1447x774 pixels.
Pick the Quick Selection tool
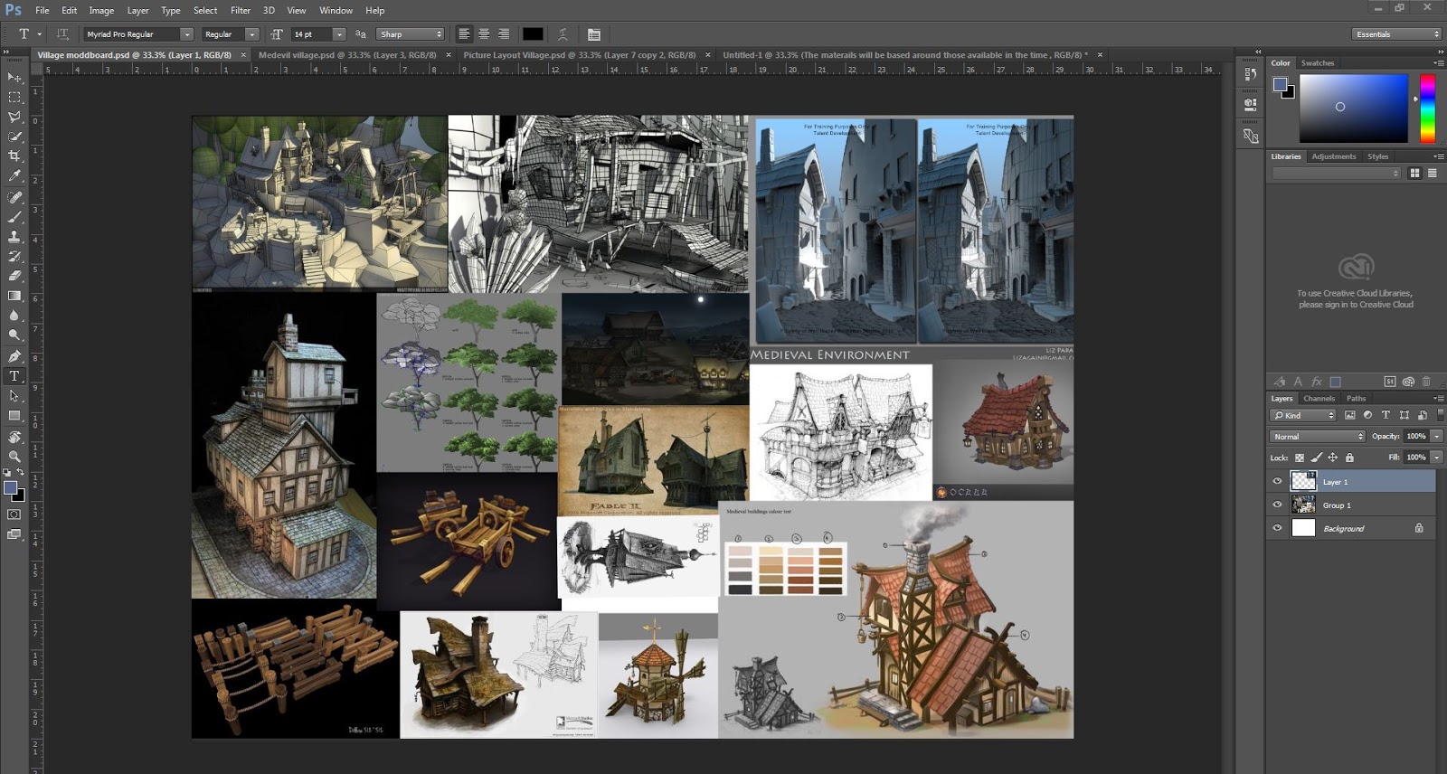[x=14, y=137]
